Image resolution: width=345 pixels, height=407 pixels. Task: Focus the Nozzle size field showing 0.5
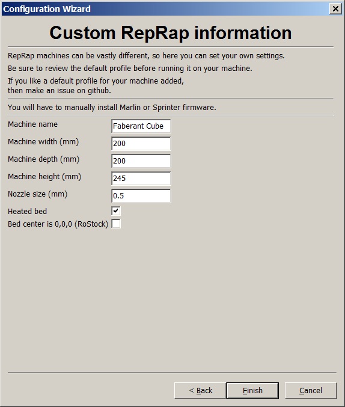pyautogui.click(x=141, y=196)
